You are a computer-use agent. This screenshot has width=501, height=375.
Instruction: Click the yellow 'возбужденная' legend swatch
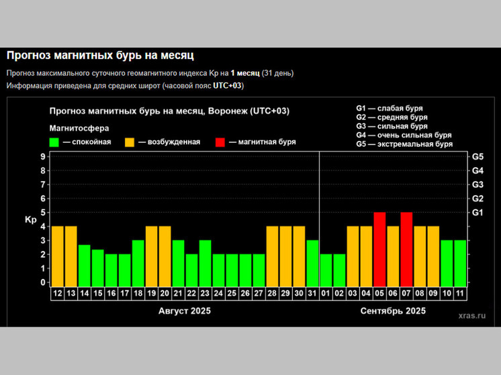(130, 142)
